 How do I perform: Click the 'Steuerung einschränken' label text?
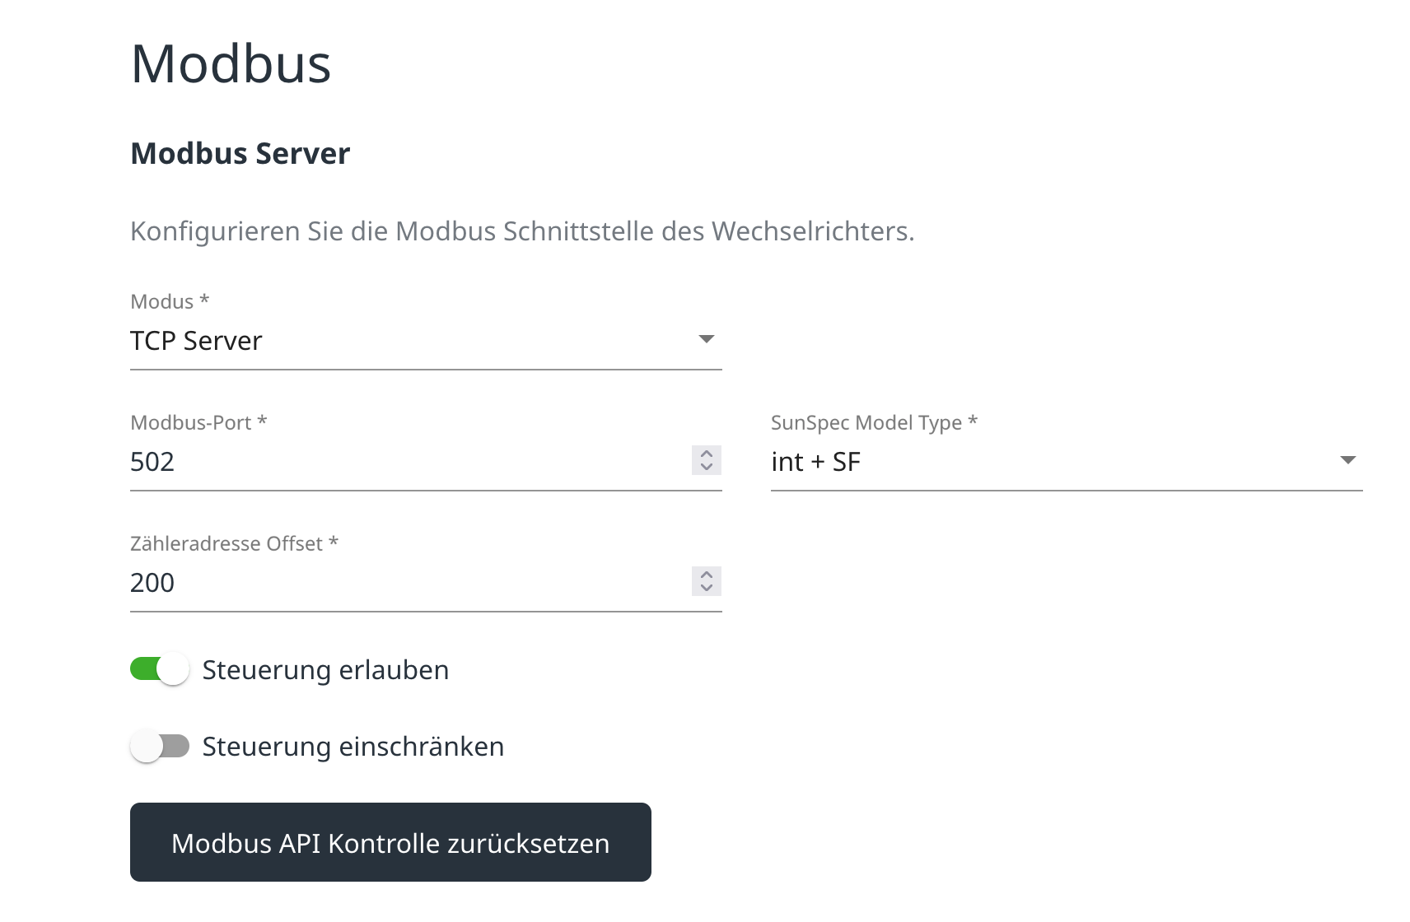click(352, 747)
